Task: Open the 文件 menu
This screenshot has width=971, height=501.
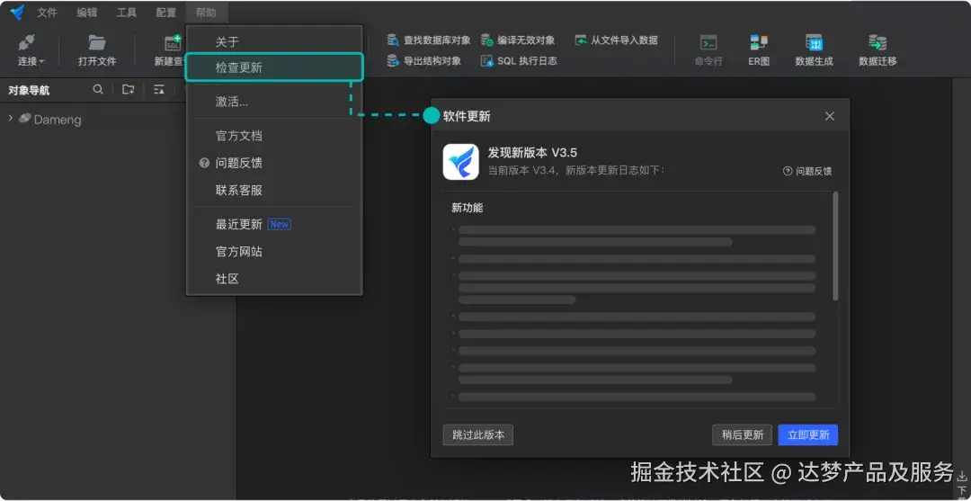Action: point(47,13)
